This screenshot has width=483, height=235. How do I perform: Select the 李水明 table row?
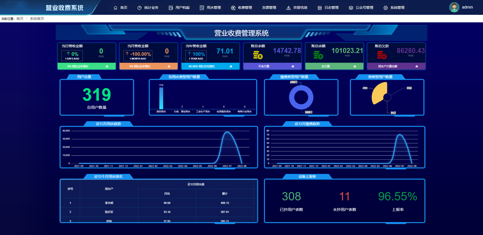109,203
